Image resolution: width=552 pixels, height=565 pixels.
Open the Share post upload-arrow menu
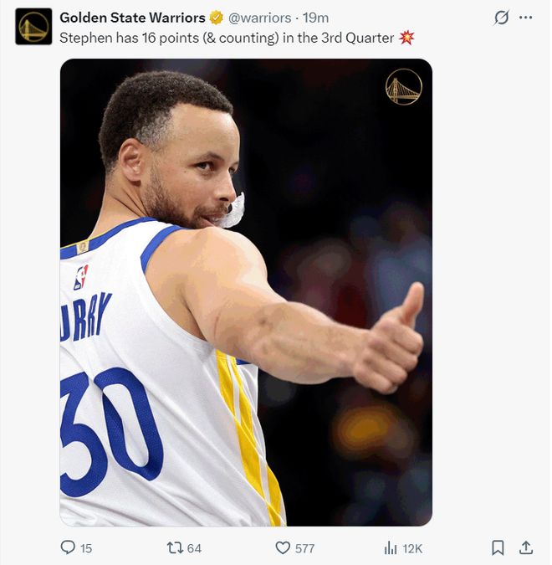coord(526,547)
